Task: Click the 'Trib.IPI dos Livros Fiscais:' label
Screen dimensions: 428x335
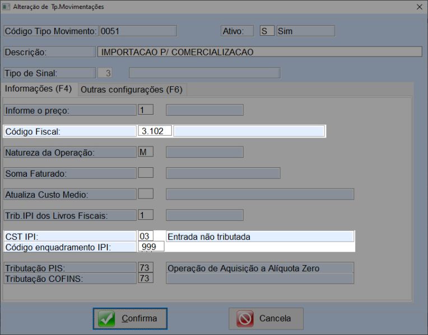Action: 70,215
